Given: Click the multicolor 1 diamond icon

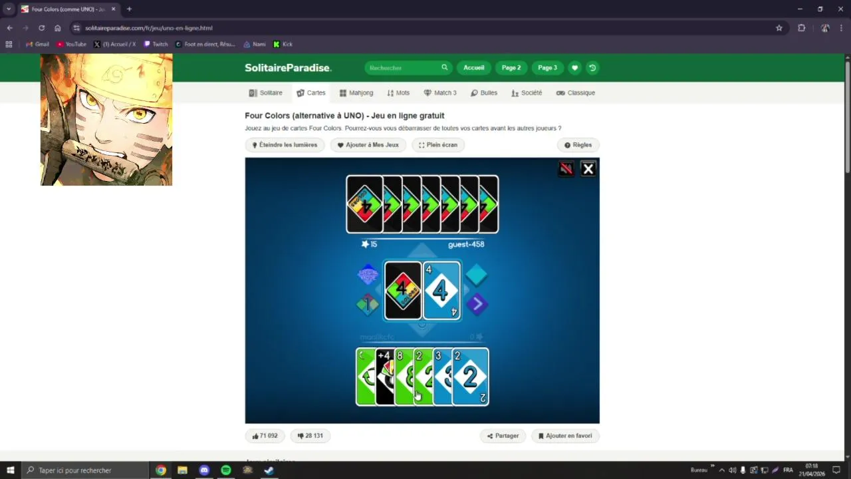Looking at the screenshot, I should (x=368, y=305).
